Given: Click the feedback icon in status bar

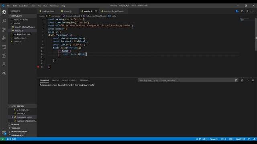Looking at the screenshot, I should (x=249, y=139).
